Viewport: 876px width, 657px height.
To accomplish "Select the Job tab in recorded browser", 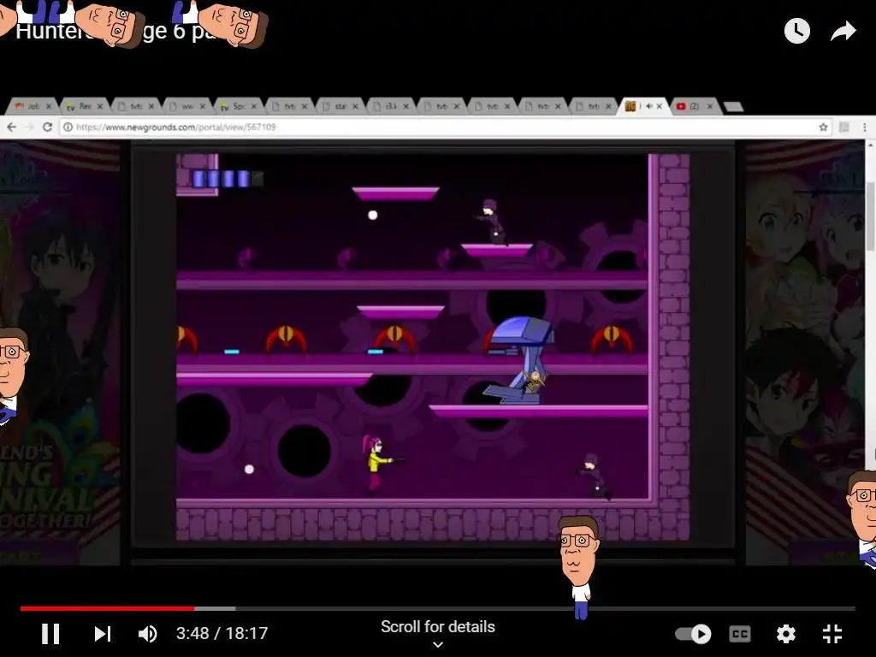I will (33, 106).
